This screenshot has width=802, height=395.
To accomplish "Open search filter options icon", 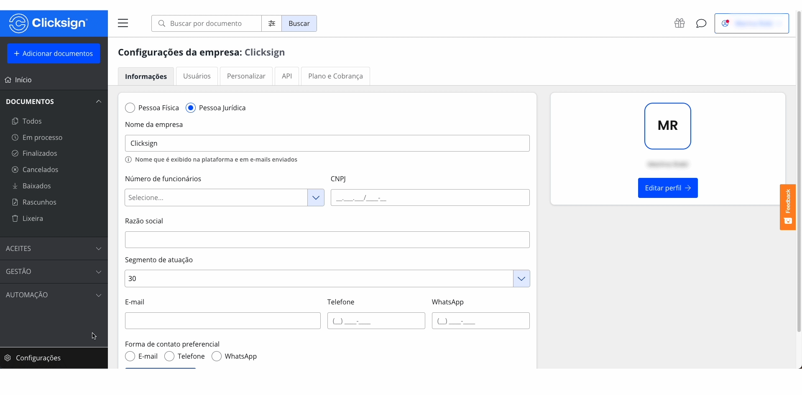I will click(x=272, y=23).
